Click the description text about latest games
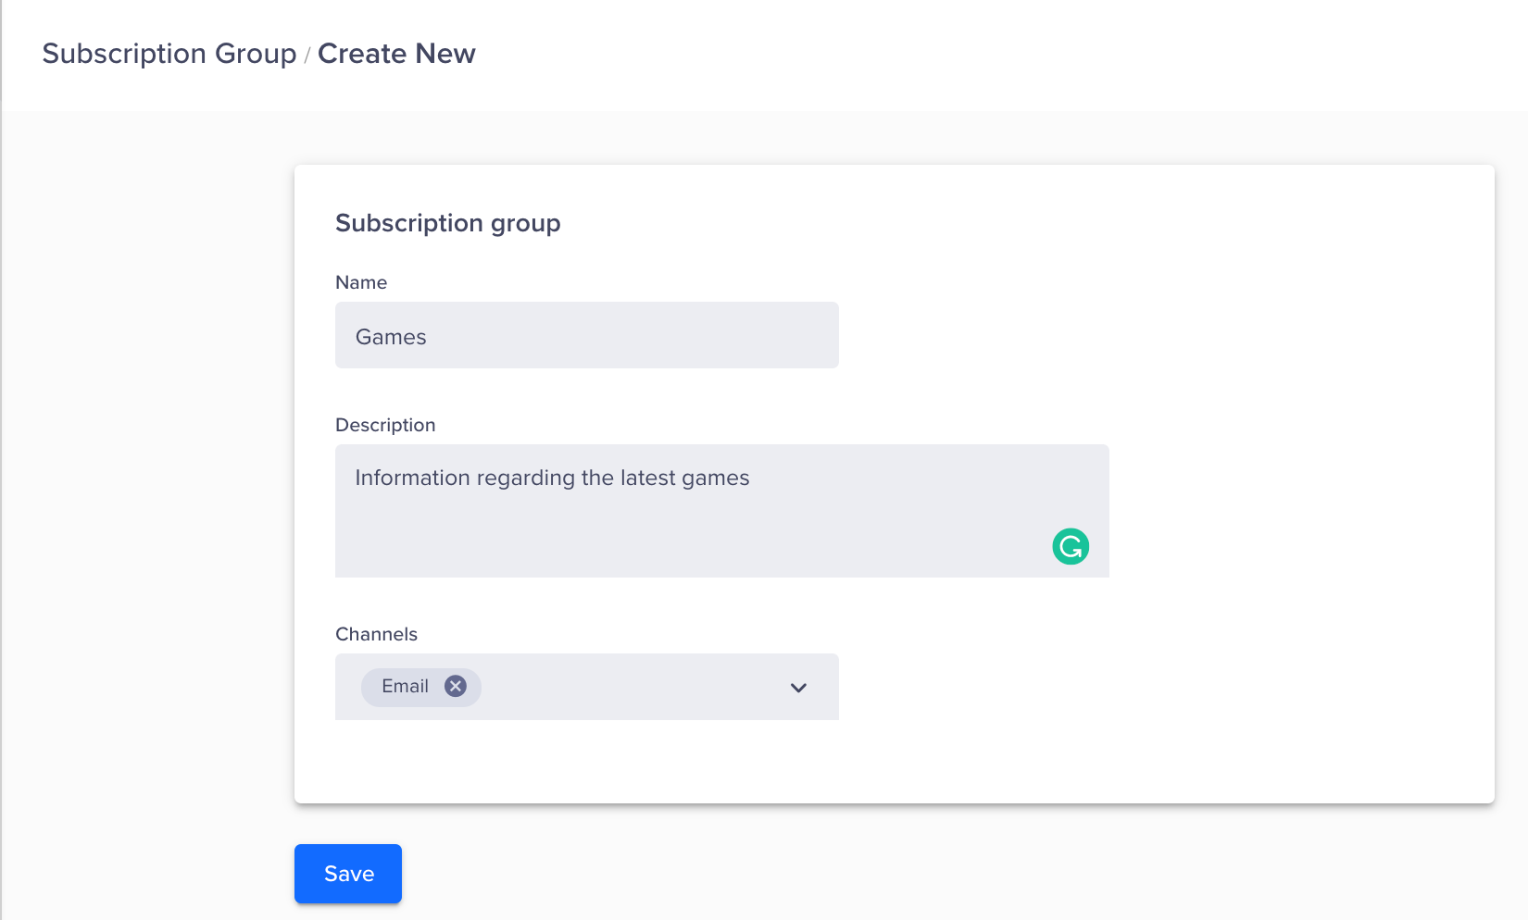This screenshot has width=1528, height=920. [x=552, y=478]
